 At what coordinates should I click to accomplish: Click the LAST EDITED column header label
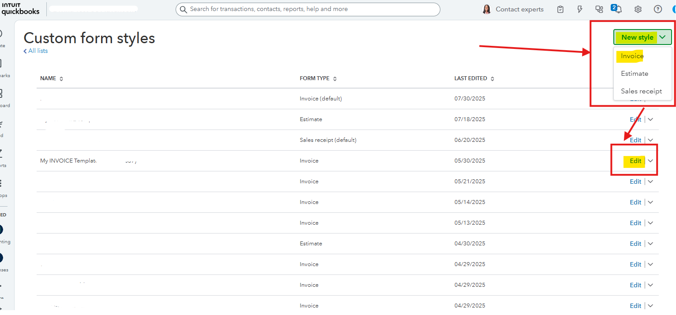[x=471, y=78]
